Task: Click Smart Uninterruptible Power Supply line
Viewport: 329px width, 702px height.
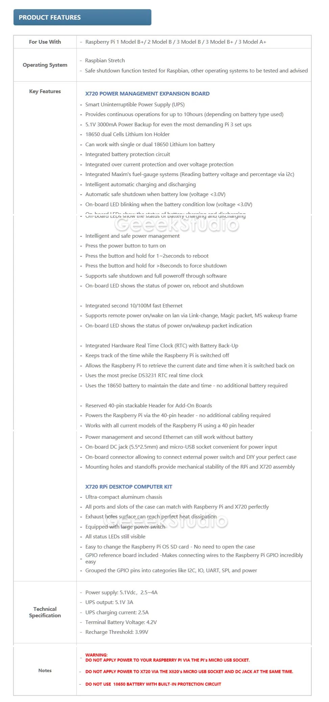Action: point(135,105)
